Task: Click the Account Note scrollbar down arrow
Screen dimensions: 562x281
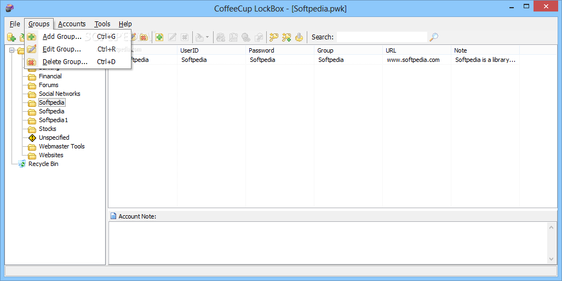Action: [x=551, y=259]
